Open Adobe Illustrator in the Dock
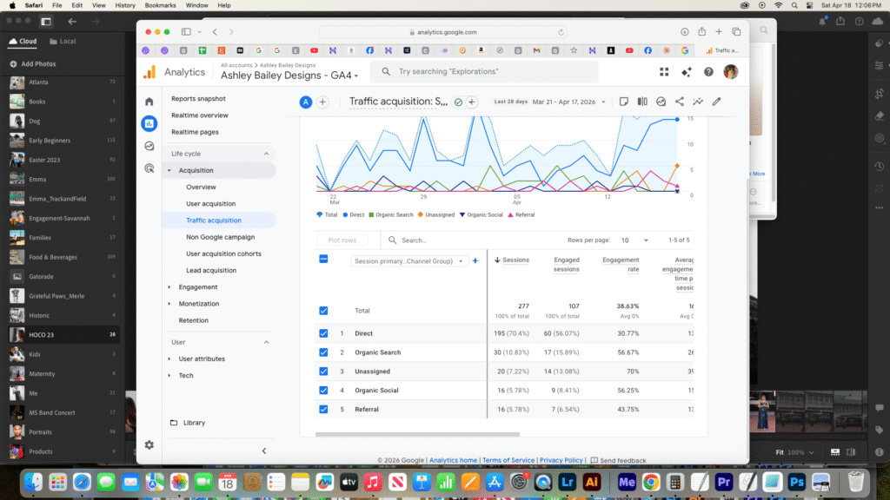Screen dimensions: 890x500 pyautogui.click(x=591, y=483)
